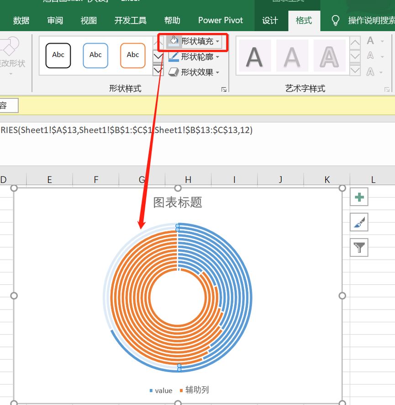Click the right-middle chart resize handle
Screen dimensions: 395x405
coord(342,296)
